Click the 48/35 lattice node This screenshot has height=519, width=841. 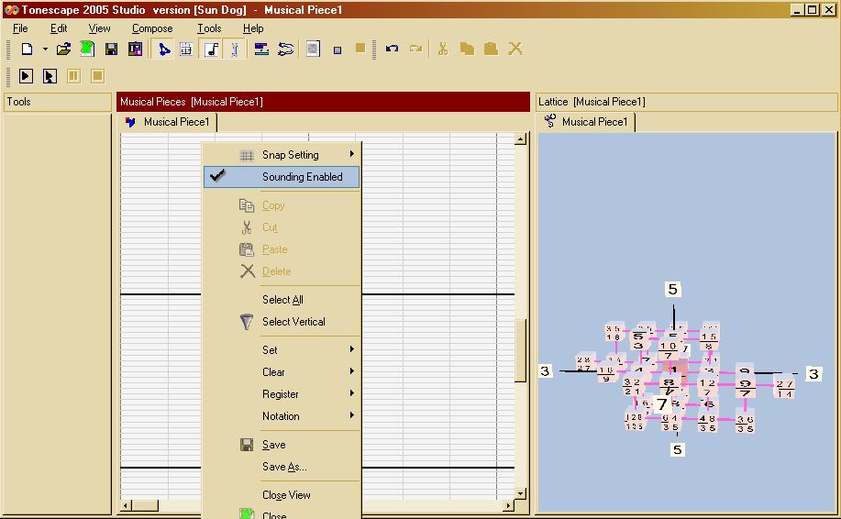click(x=707, y=423)
